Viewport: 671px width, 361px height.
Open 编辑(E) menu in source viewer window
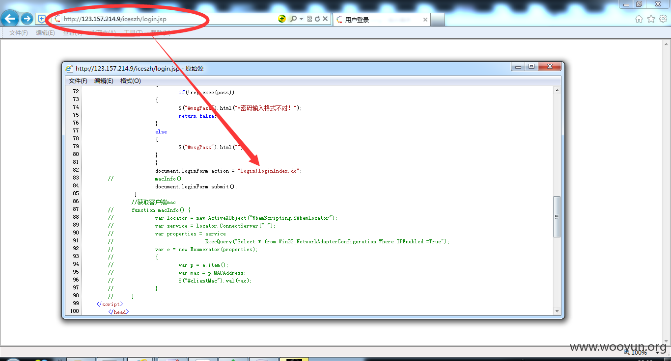(104, 81)
